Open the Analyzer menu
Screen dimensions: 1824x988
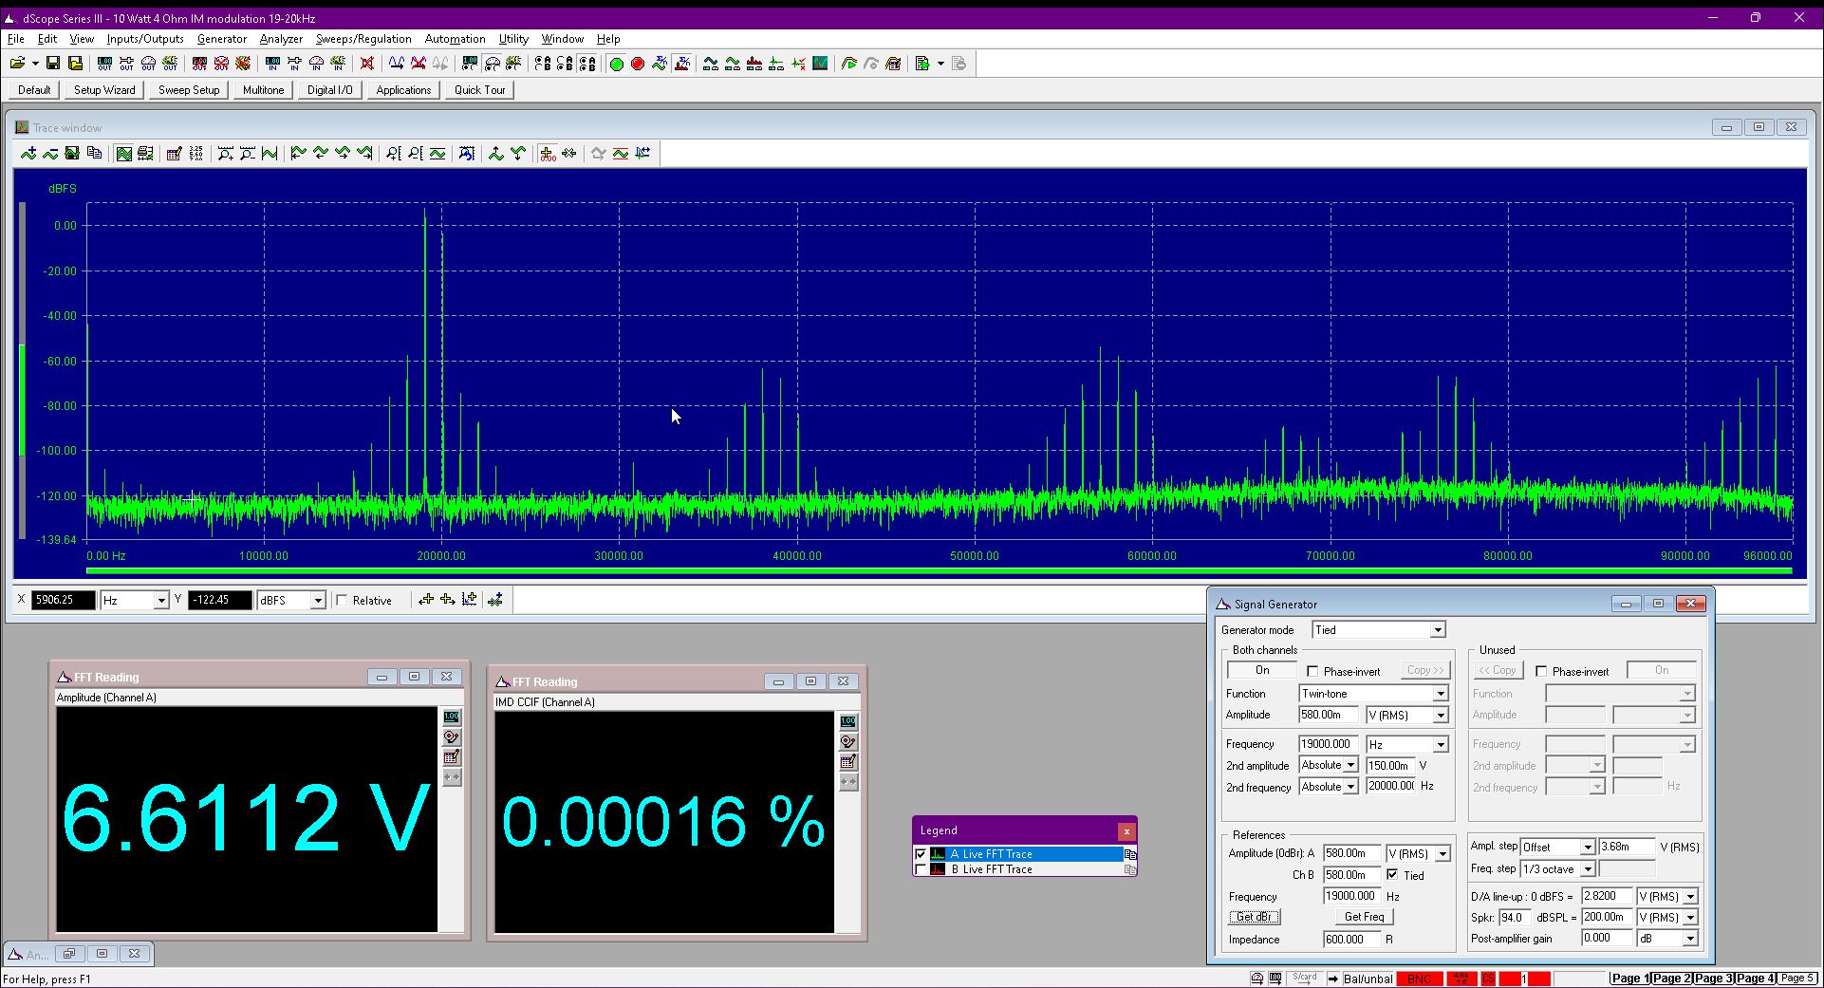281,39
